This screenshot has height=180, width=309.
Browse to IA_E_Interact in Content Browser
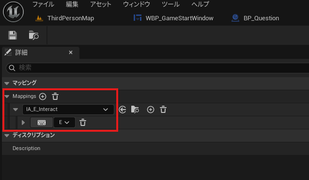point(135,110)
